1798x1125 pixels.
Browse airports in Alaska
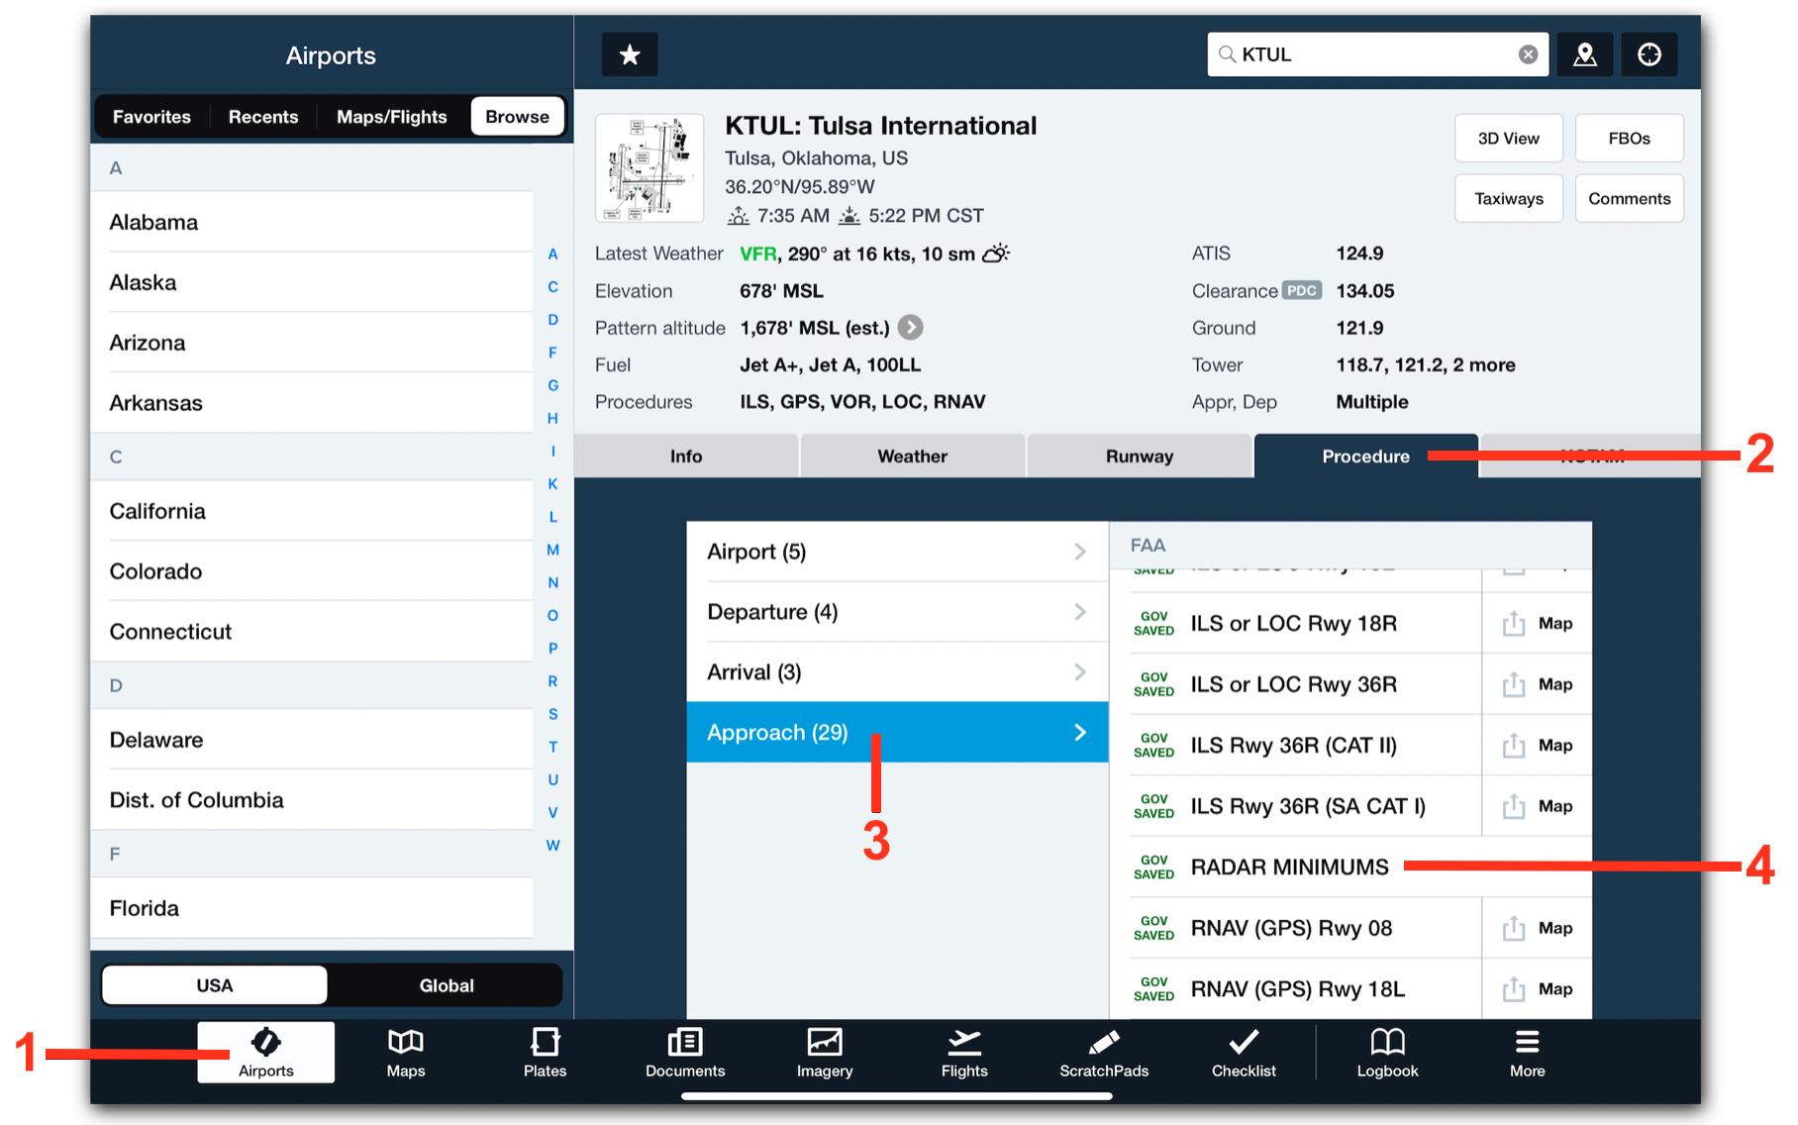click(312, 282)
